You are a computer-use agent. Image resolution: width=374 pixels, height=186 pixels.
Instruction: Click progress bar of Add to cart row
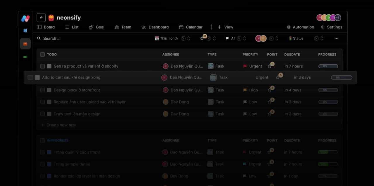(x=342, y=77)
